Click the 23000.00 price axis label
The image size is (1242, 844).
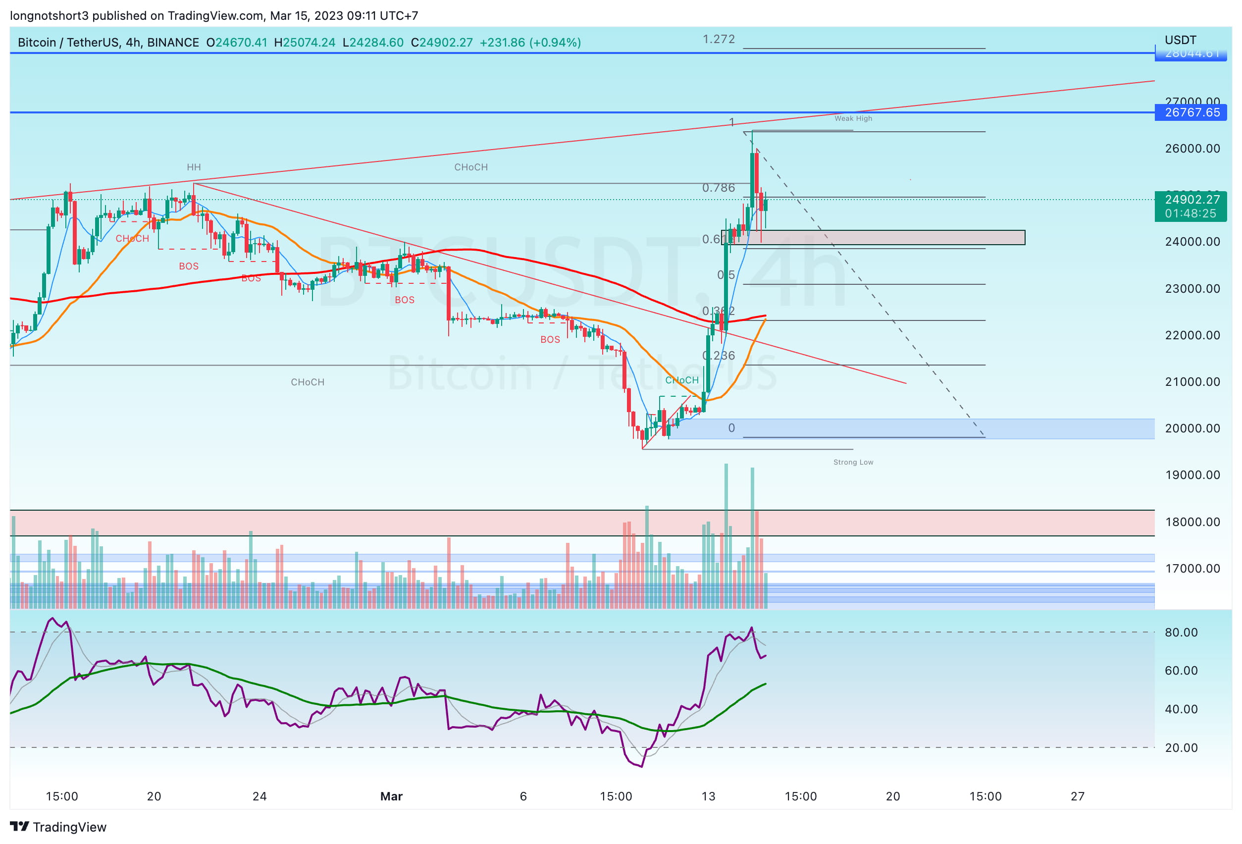pos(1192,289)
